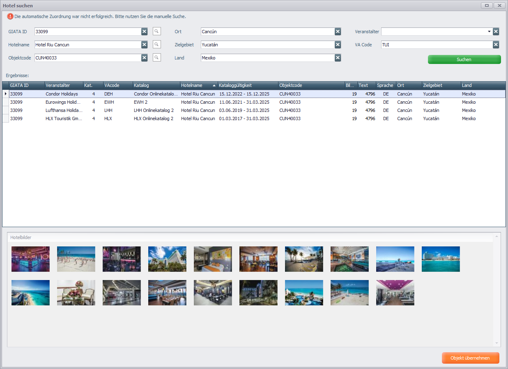This screenshot has height=369, width=508.
Task: Clear the Zielgebiet field
Action: pos(338,45)
